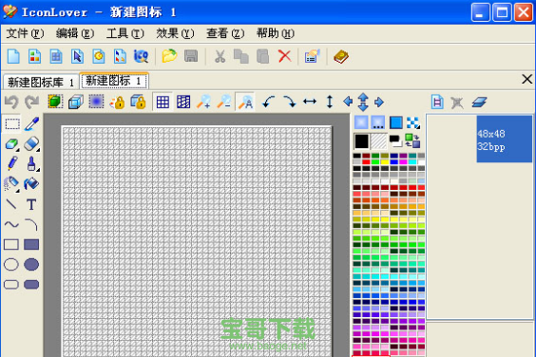Open the 工具(T) menu
The image size is (536, 357).
(125, 33)
